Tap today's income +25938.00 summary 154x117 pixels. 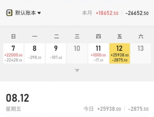(109, 109)
